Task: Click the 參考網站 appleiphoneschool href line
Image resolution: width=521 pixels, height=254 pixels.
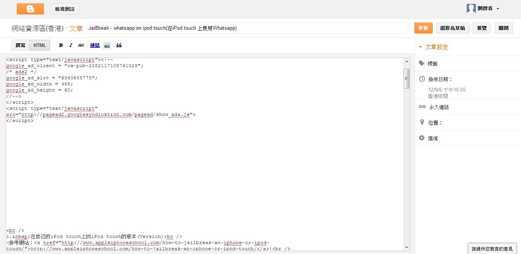Action: [x=138, y=243]
